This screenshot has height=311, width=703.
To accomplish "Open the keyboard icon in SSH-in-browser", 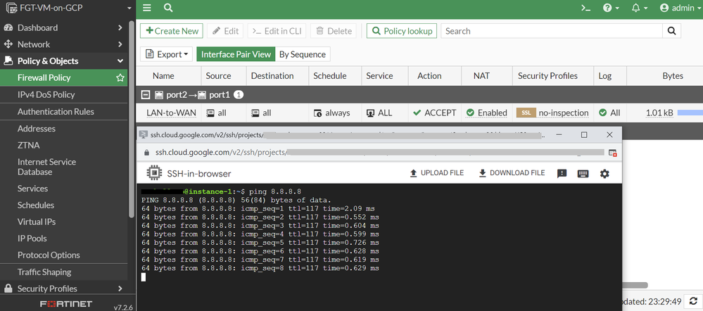I will pyautogui.click(x=583, y=174).
